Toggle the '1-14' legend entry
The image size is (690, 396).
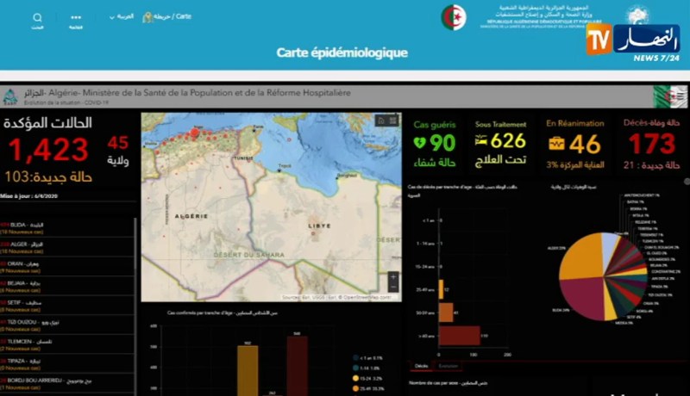[367, 368]
